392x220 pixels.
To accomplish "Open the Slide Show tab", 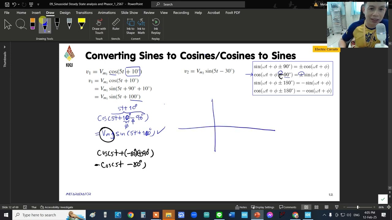I will coord(129,13).
